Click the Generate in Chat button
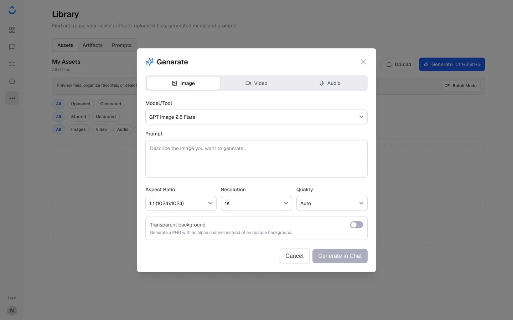The width and height of the screenshot is (513, 320). (x=340, y=256)
